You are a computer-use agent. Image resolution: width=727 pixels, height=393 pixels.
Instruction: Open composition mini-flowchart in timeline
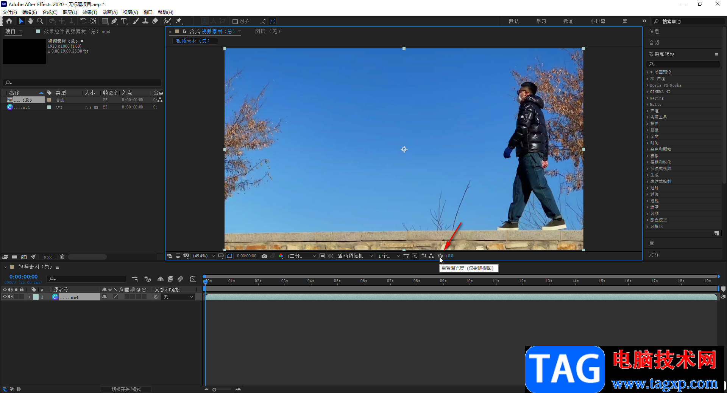[x=135, y=279]
